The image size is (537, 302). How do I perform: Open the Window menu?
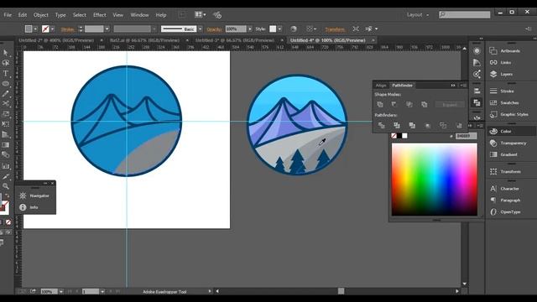coord(139,15)
